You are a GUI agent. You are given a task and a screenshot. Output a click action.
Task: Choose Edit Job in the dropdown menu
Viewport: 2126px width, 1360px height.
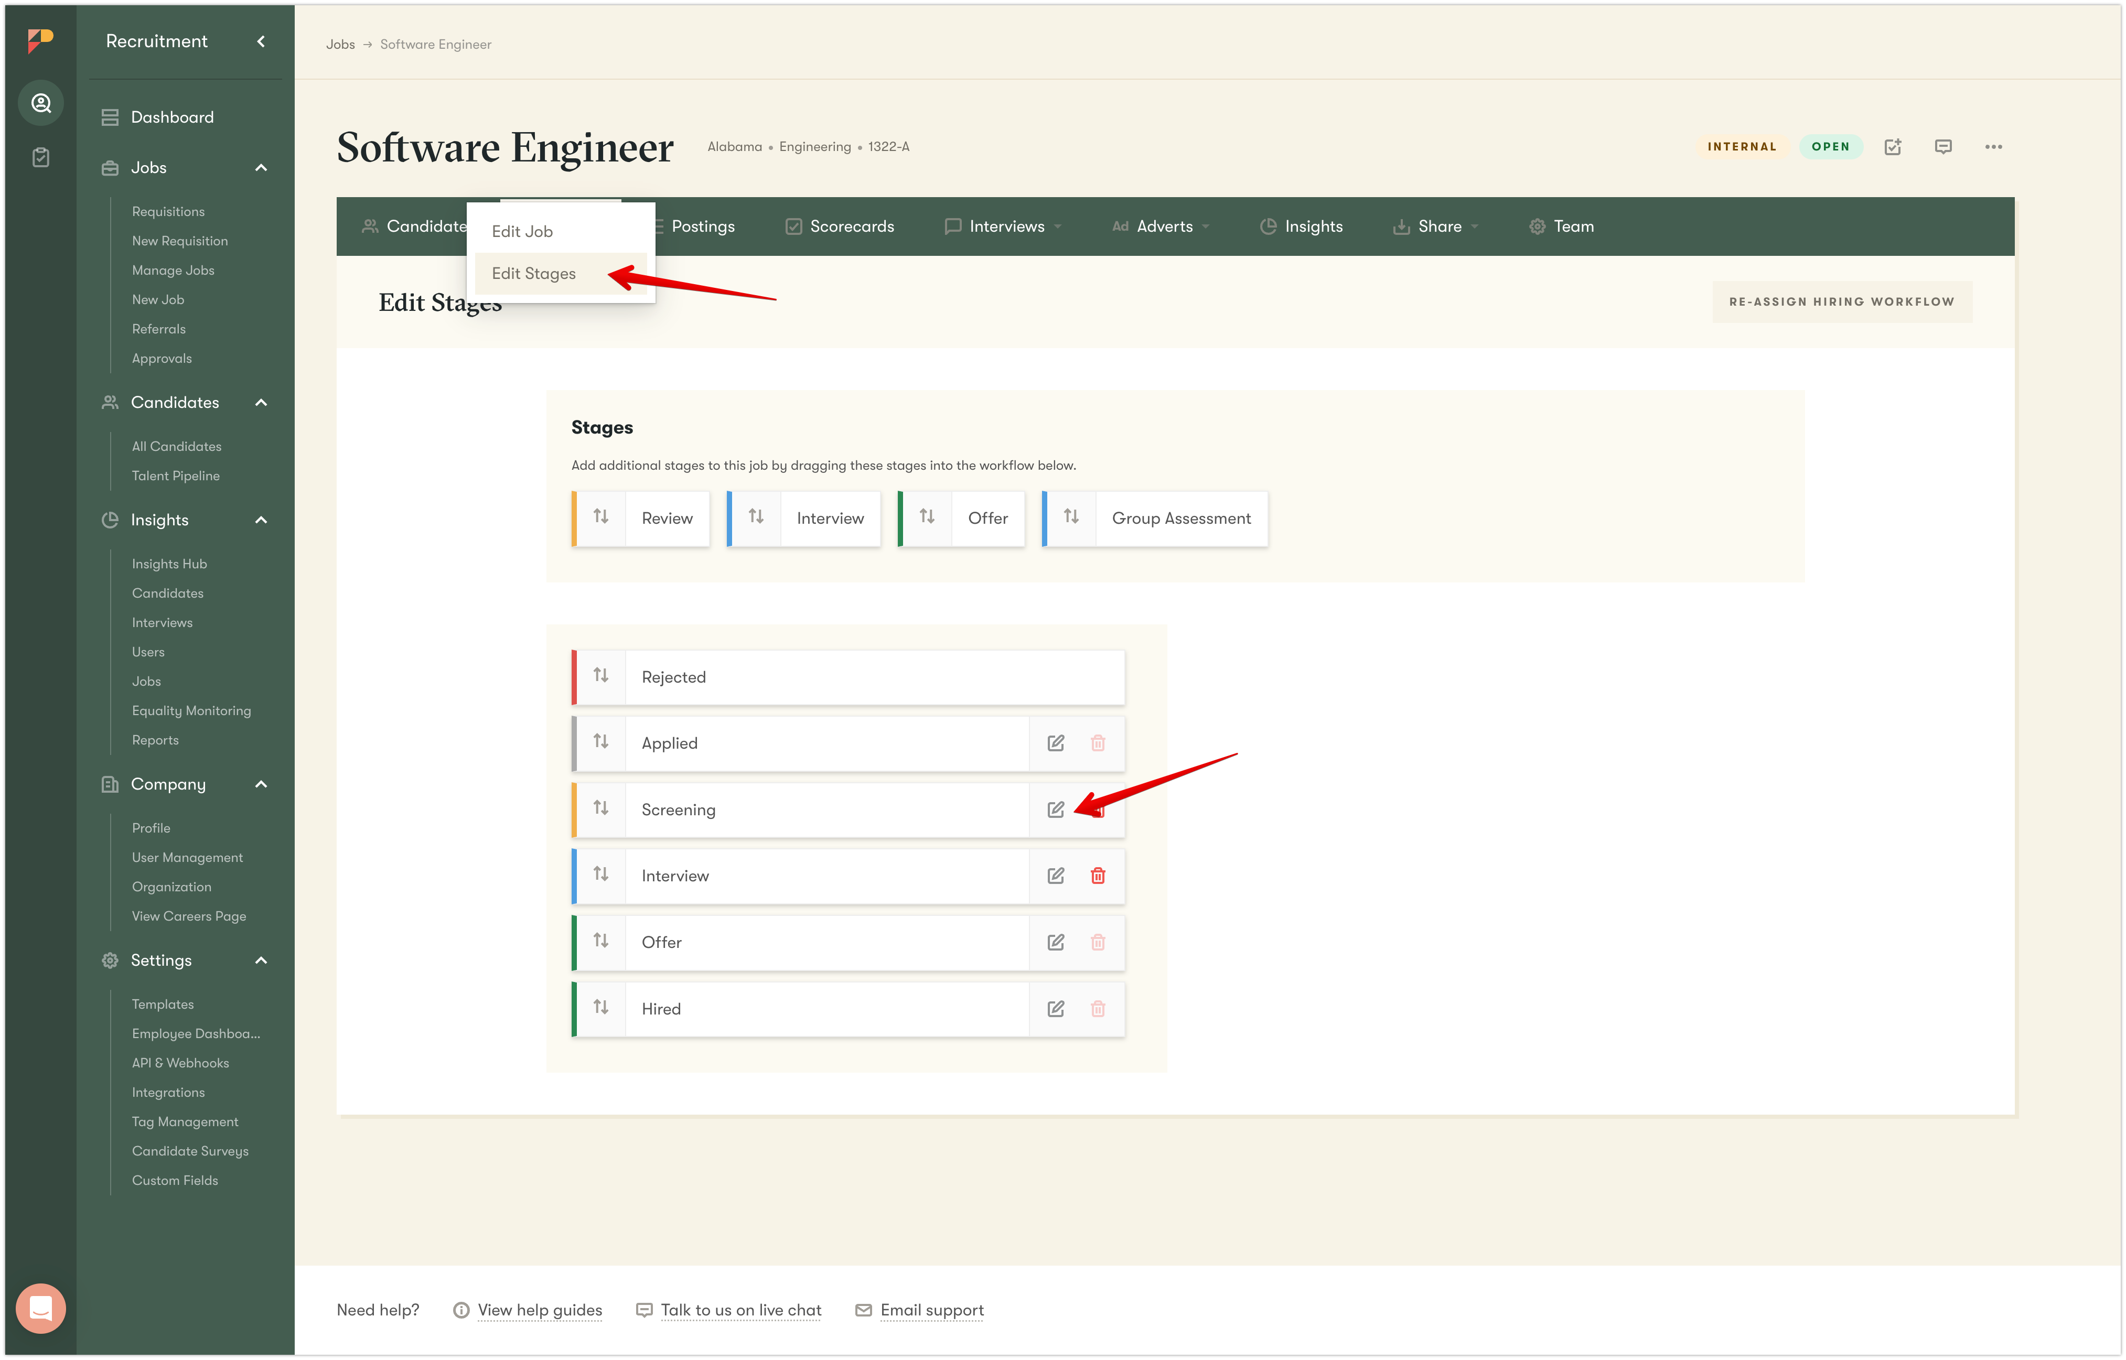tap(522, 231)
